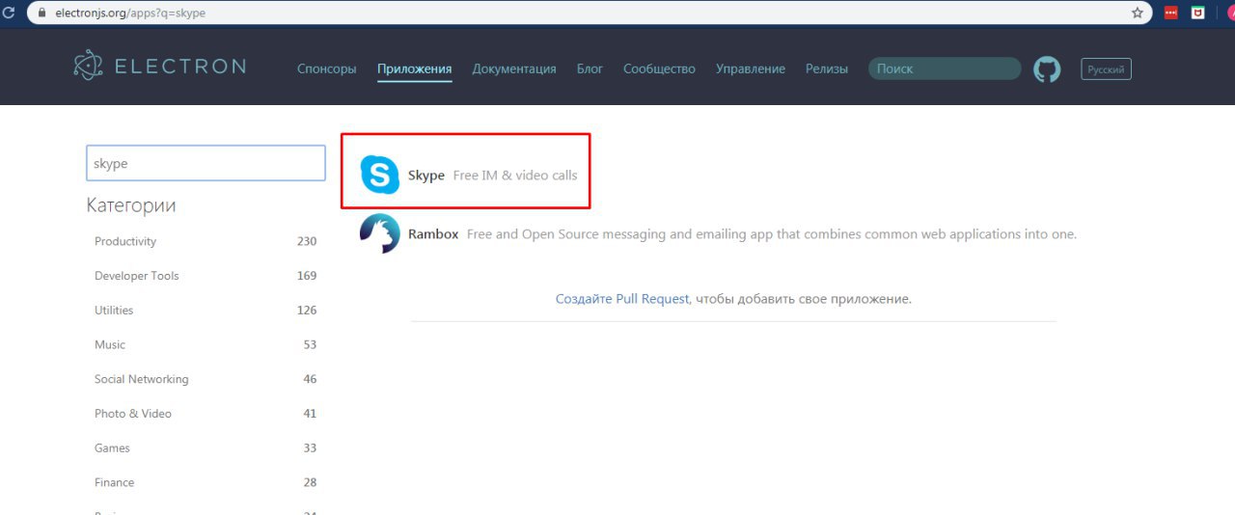Bookmark this page with the star icon
The image size is (1235, 515).
click(x=1138, y=14)
